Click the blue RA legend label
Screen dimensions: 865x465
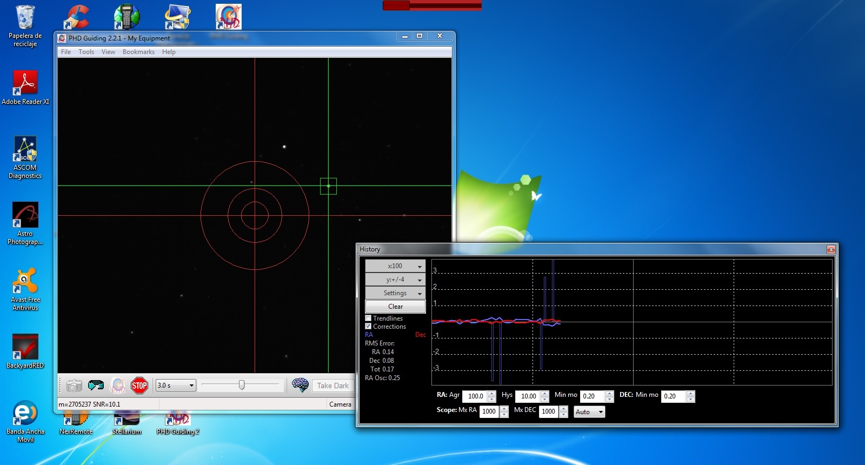369,335
